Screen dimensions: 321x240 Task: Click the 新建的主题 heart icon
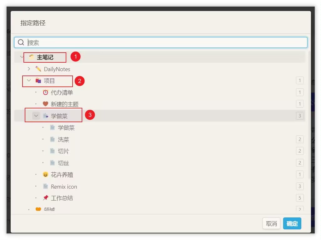tap(45, 104)
